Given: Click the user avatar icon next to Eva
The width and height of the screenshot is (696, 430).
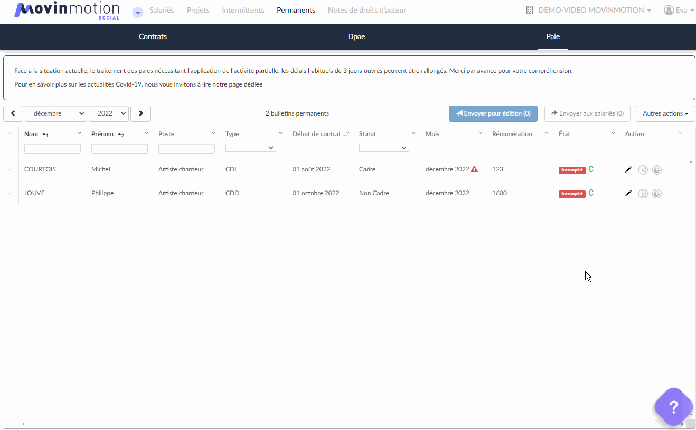Looking at the screenshot, I should click(x=669, y=10).
